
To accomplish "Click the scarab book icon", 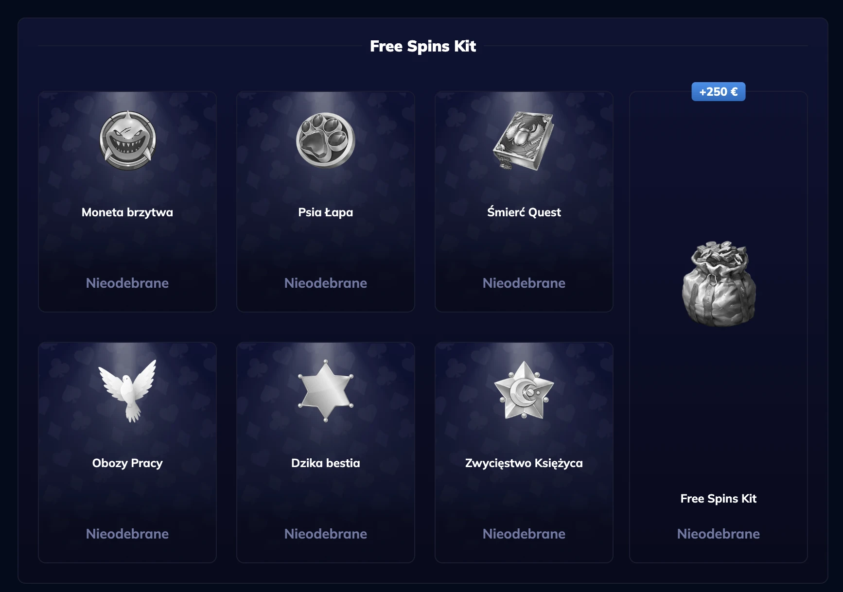I will click(x=524, y=140).
